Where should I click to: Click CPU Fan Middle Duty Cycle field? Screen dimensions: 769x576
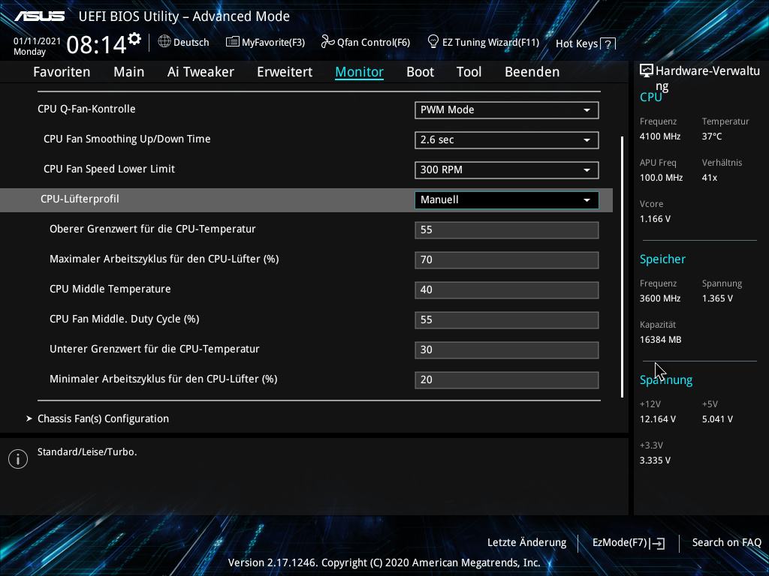[507, 319]
